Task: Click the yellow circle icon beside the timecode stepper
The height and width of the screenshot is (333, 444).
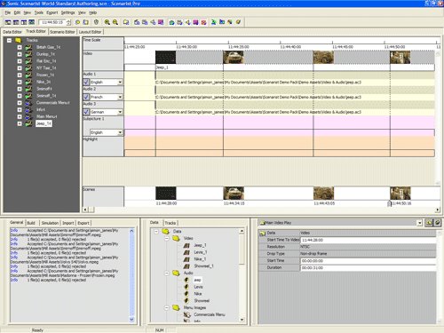Action: pos(78,22)
